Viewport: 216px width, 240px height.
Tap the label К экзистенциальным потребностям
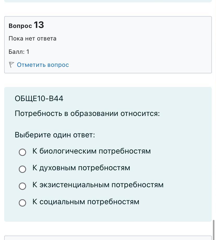click(x=98, y=185)
